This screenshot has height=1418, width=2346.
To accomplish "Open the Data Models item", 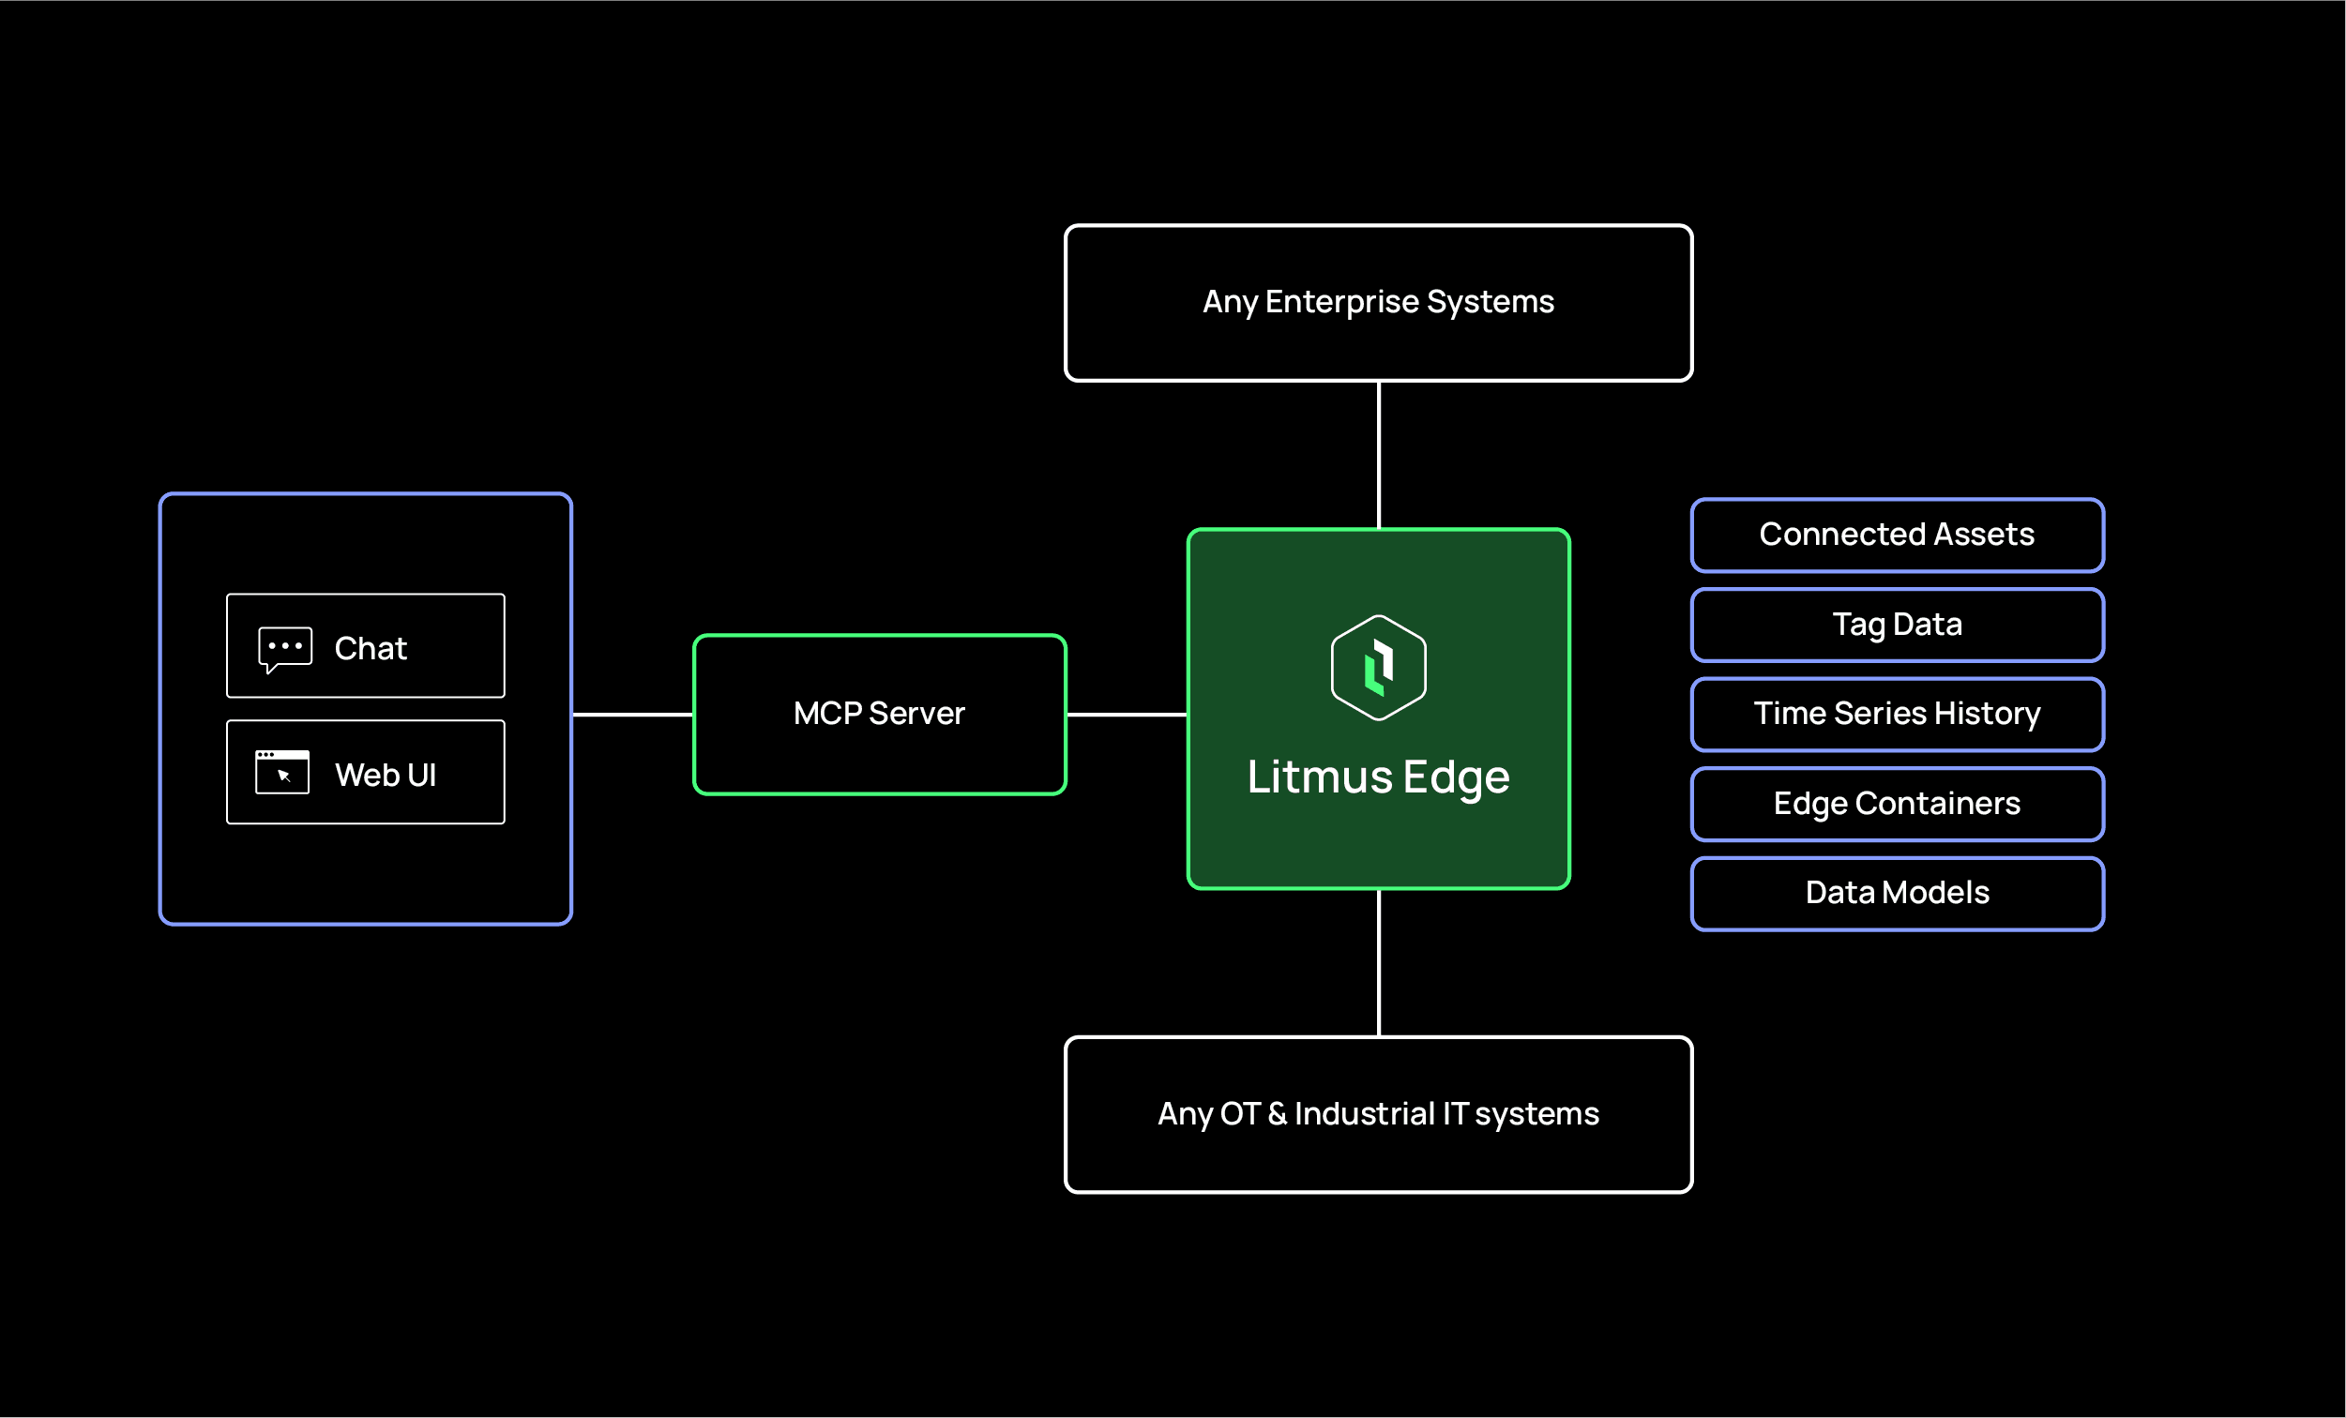I will click(x=1897, y=894).
